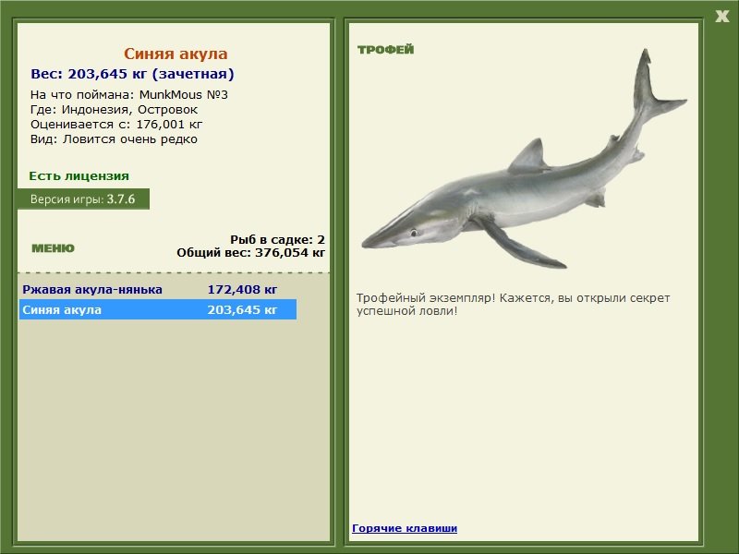Click the bait line MunkMous №3

(x=129, y=95)
